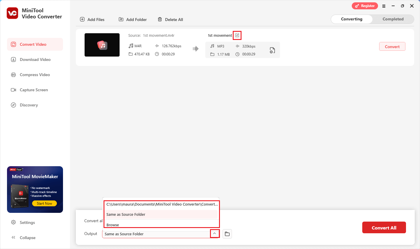Image resolution: width=420 pixels, height=249 pixels.
Task: Click the edit output name pencil icon
Action: pyautogui.click(x=237, y=35)
